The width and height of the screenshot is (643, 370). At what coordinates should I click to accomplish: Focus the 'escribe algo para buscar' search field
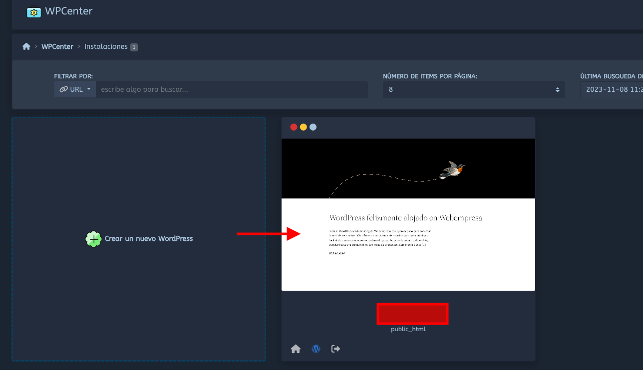232,90
